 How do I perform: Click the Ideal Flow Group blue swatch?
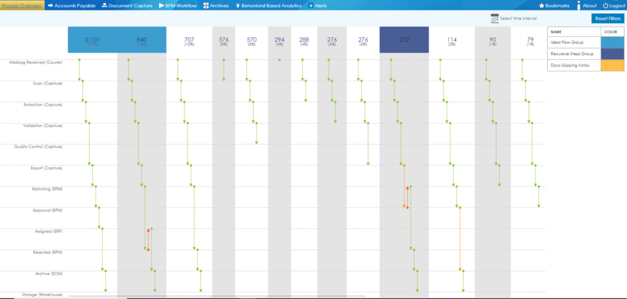click(609, 43)
